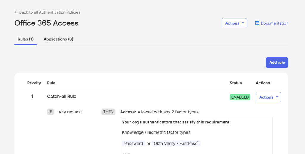Expand the Catch-all Rule Actions dropdown
Screen dimensions: 305x154
coord(268,97)
